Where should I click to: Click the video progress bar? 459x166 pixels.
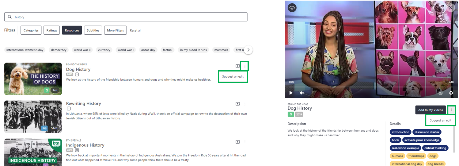371,87
